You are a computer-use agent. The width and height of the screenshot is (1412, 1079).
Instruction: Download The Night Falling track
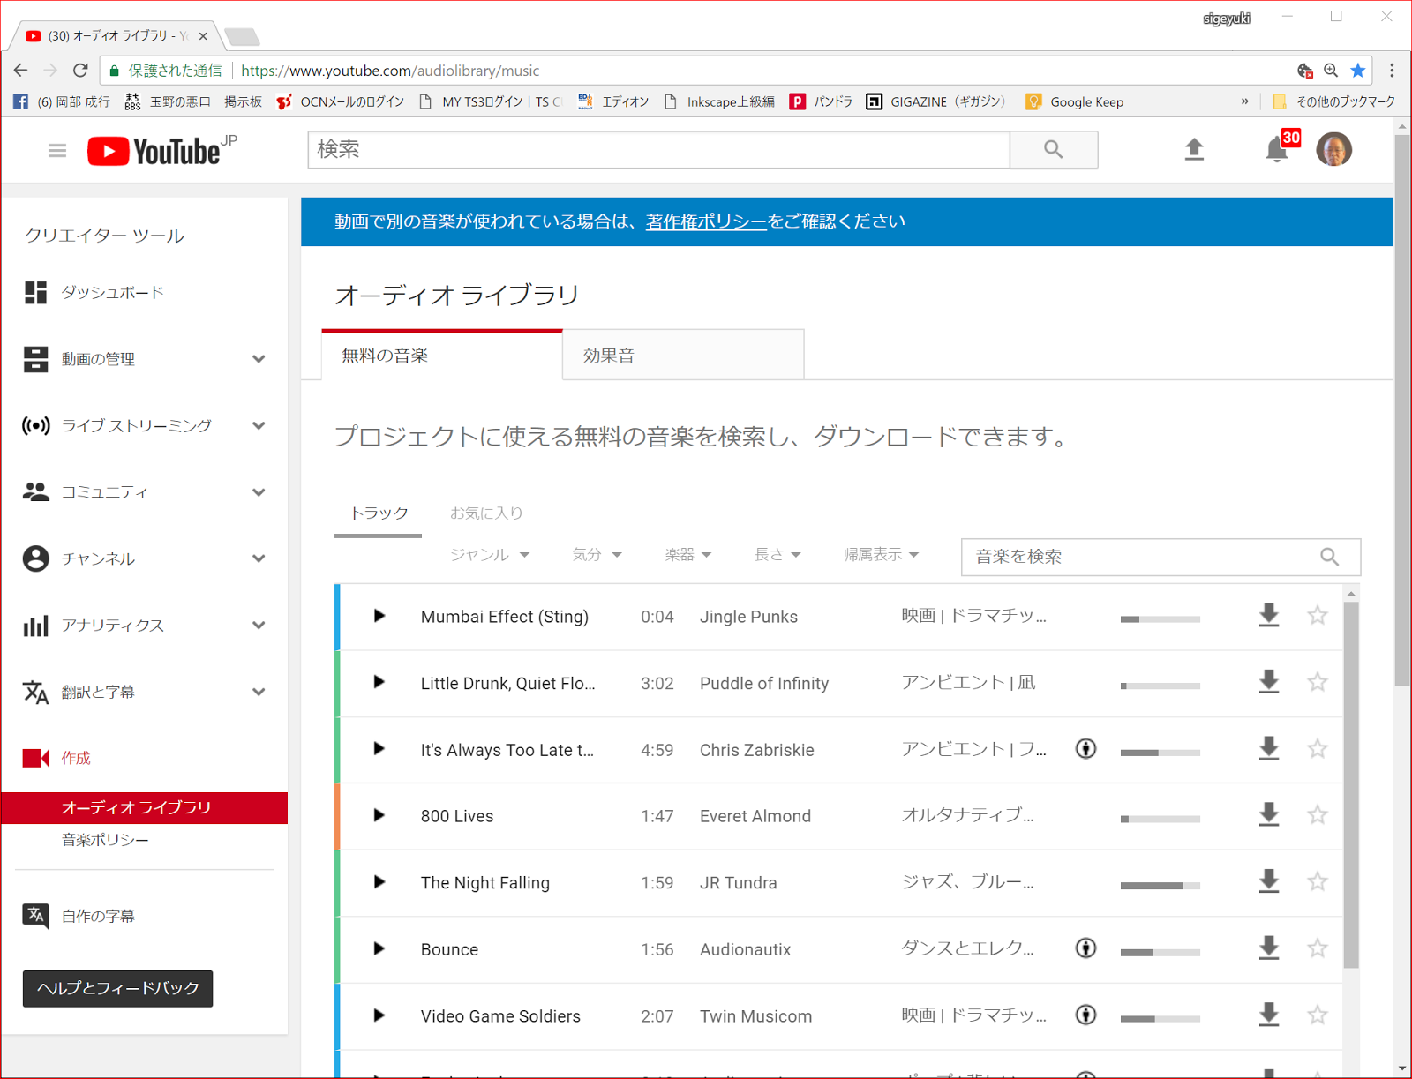click(x=1269, y=882)
